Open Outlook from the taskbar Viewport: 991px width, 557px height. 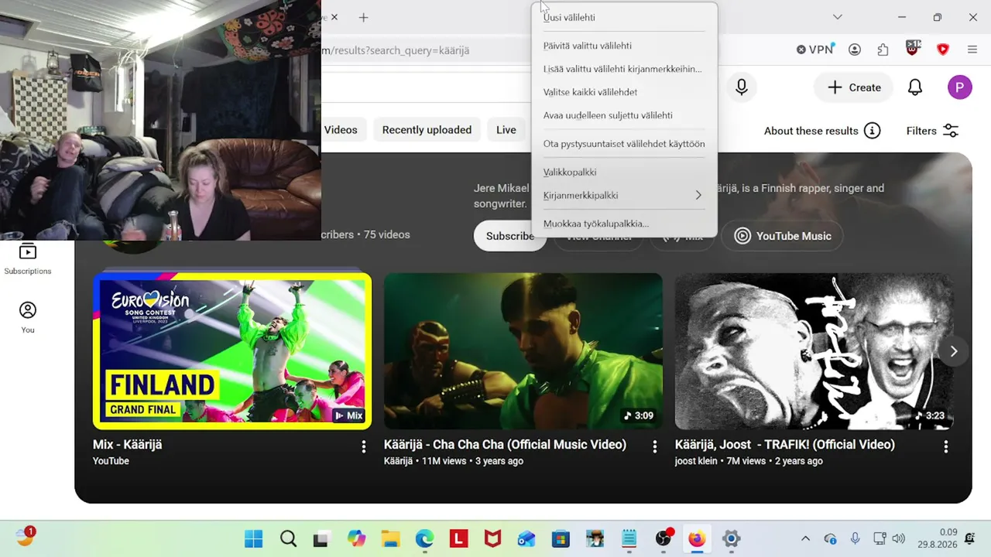[x=526, y=538]
